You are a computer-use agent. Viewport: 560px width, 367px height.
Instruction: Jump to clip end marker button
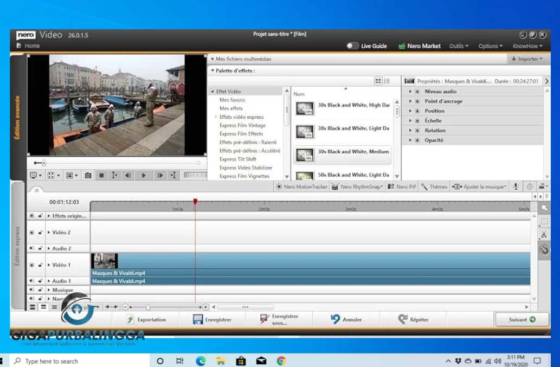coord(173,175)
